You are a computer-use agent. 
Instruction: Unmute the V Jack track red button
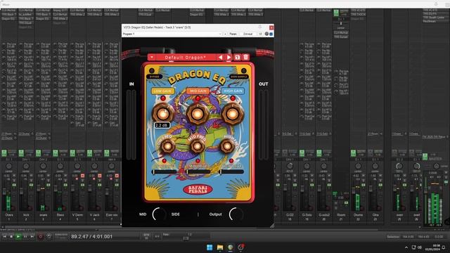tap(100, 176)
